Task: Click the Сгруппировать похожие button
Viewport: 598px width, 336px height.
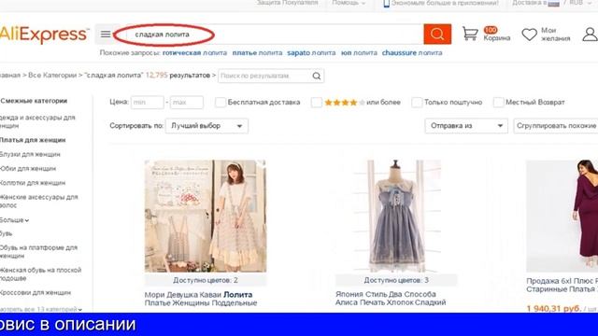Action: 556,126
